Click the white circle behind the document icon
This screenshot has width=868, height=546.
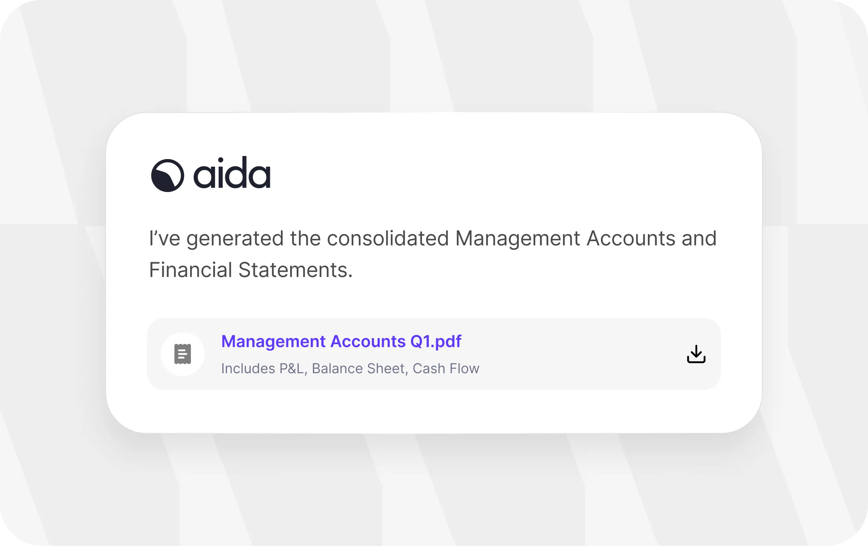pyautogui.click(x=183, y=354)
